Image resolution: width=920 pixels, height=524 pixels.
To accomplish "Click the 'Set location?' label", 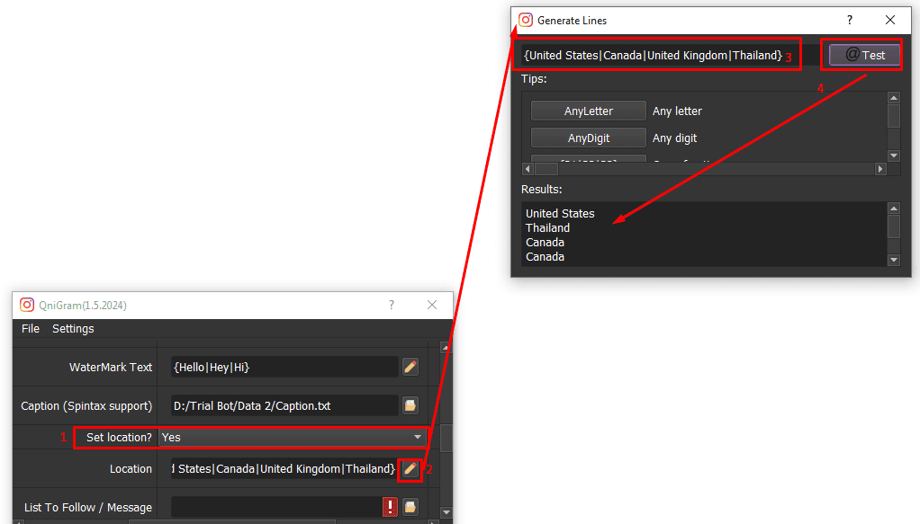I will click(119, 437).
